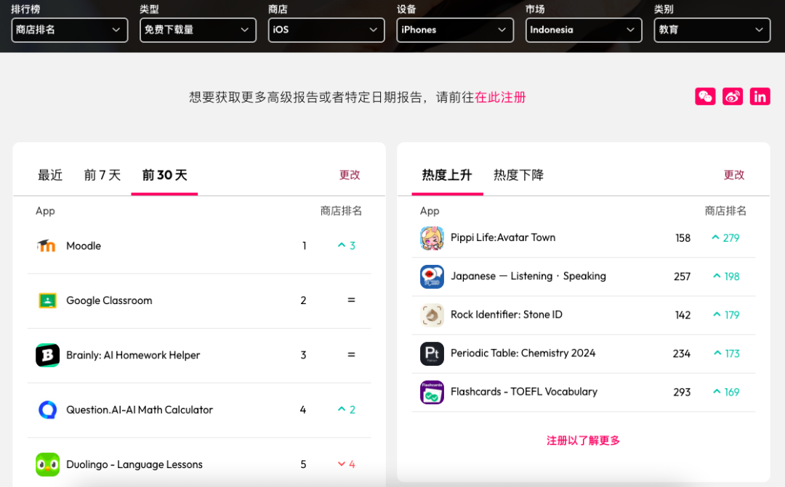Open the 市场 dropdown showing Indonesia

[584, 30]
